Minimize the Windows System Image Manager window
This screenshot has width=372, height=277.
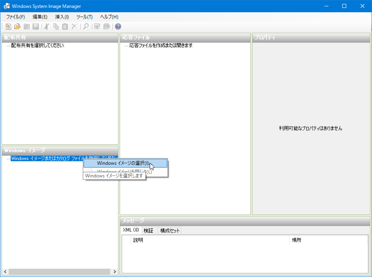click(x=326, y=6)
